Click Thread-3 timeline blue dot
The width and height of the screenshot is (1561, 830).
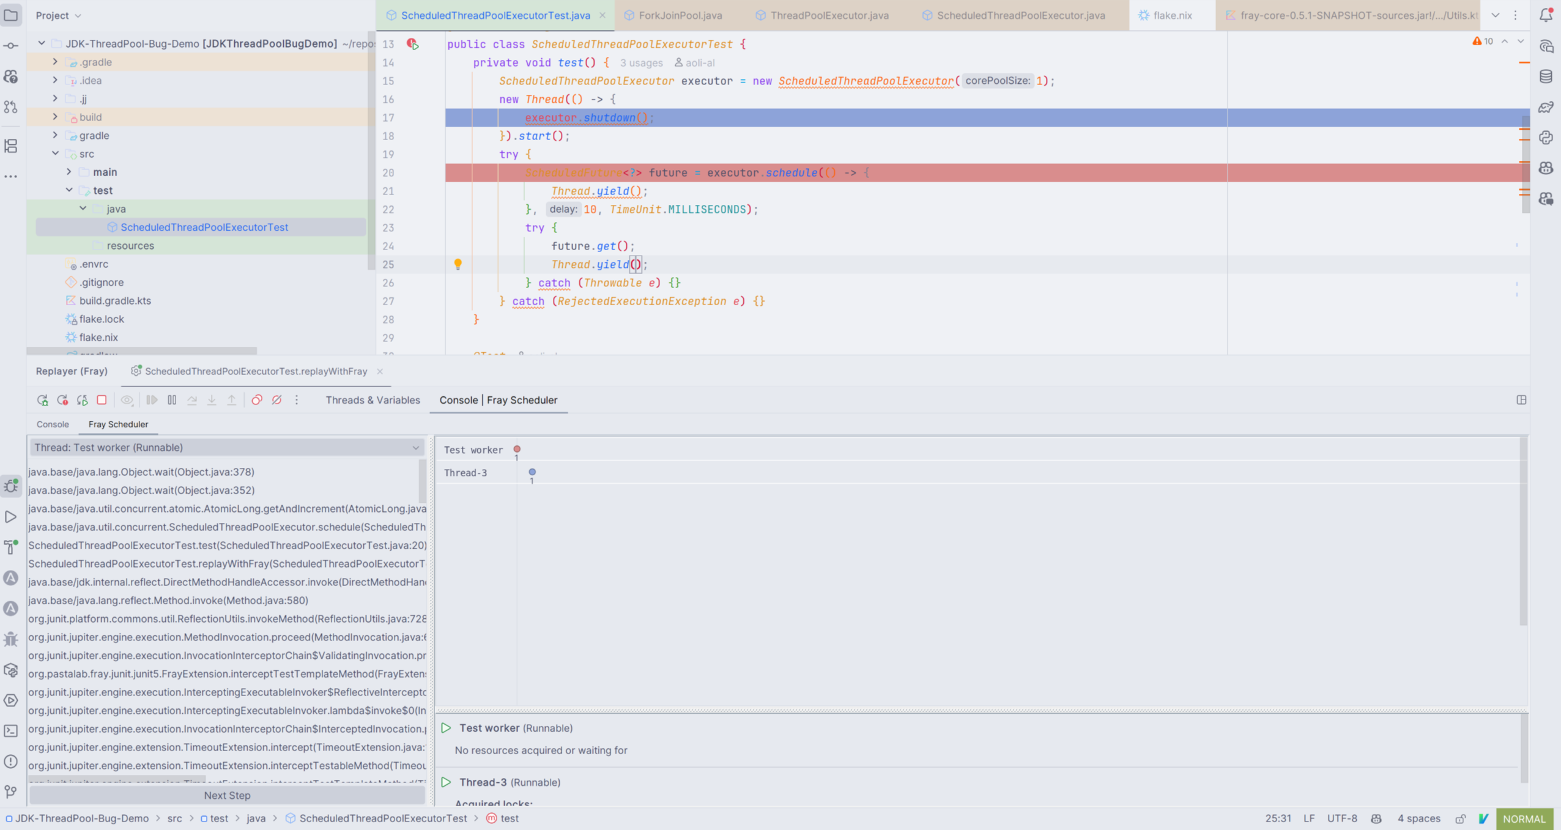532,472
